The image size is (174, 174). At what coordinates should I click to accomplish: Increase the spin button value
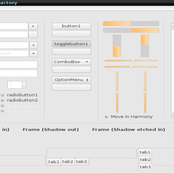pyautogui.click(x=24, y=83)
